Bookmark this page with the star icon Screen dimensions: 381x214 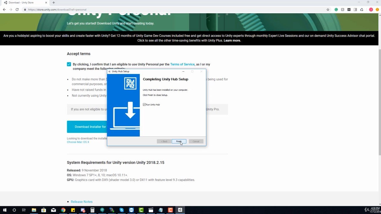[328, 10]
